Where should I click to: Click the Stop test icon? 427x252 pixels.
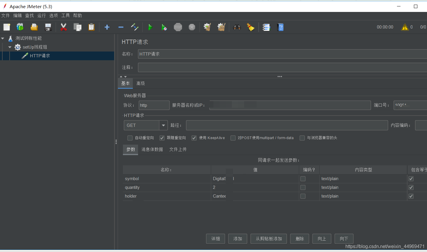pos(178,27)
